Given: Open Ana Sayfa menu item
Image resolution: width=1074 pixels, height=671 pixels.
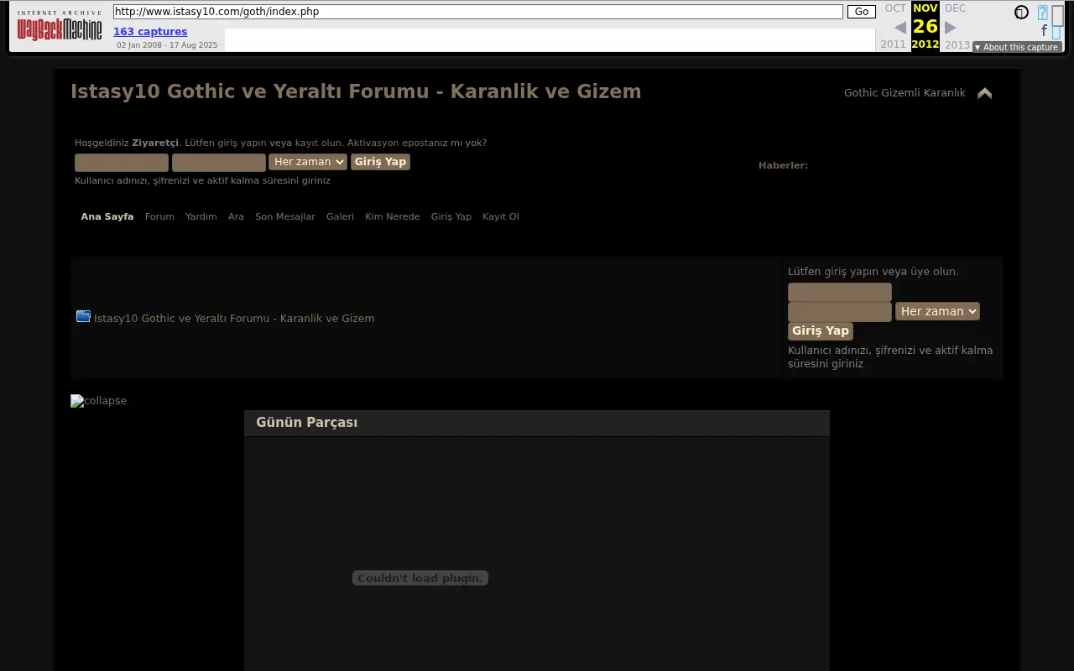Looking at the screenshot, I should (x=107, y=216).
